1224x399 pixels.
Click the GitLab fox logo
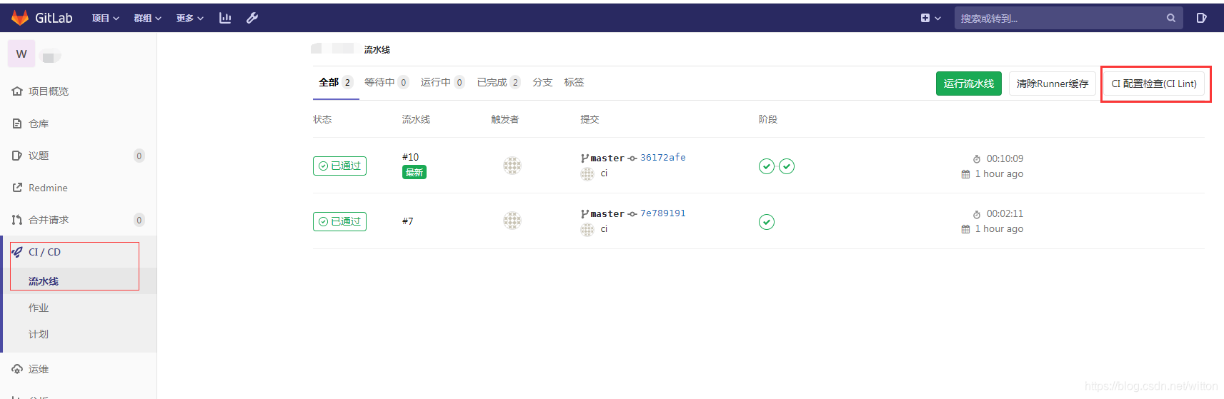tap(20, 18)
